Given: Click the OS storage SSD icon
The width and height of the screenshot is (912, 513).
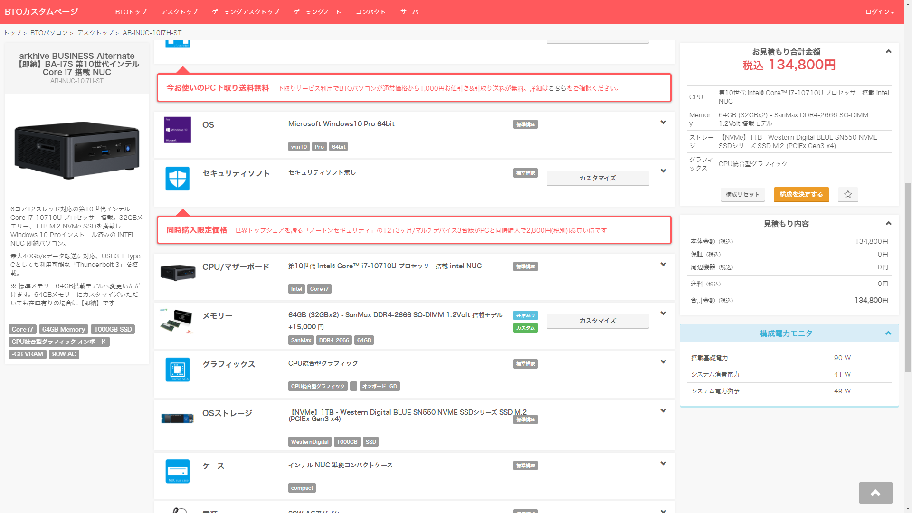Looking at the screenshot, I should pos(178,418).
